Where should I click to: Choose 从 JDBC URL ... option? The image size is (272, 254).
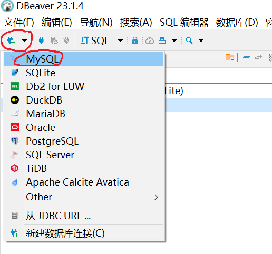pyautogui.click(x=84, y=216)
